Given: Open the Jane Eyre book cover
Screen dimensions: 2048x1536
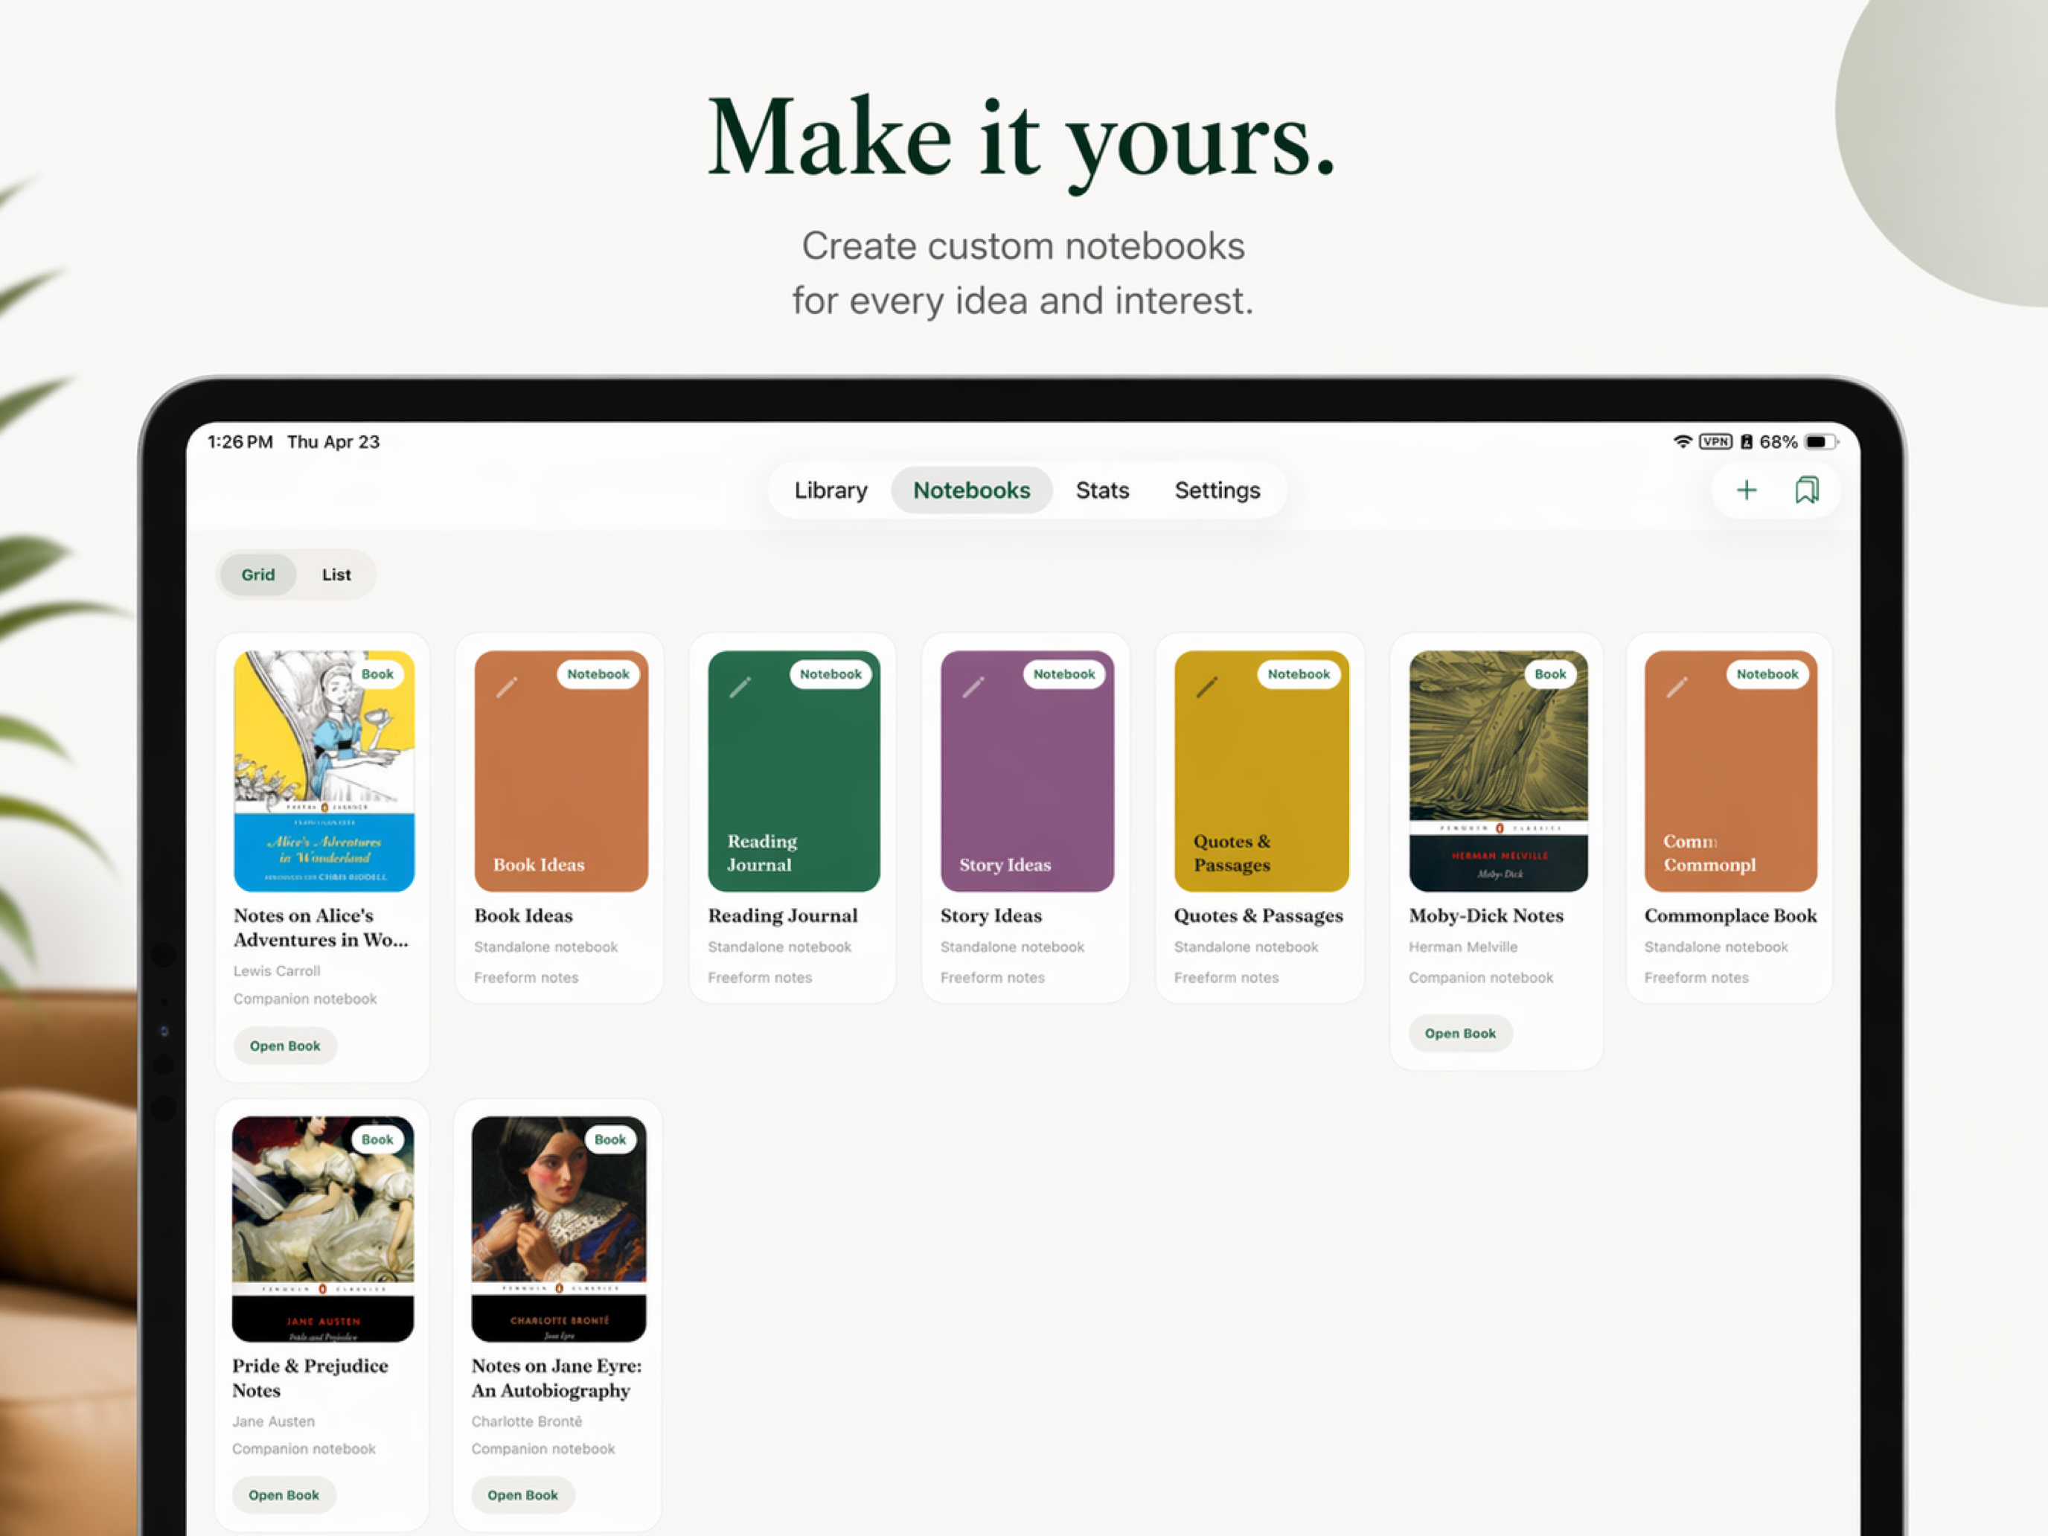Looking at the screenshot, I should pyautogui.click(x=559, y=1229).
